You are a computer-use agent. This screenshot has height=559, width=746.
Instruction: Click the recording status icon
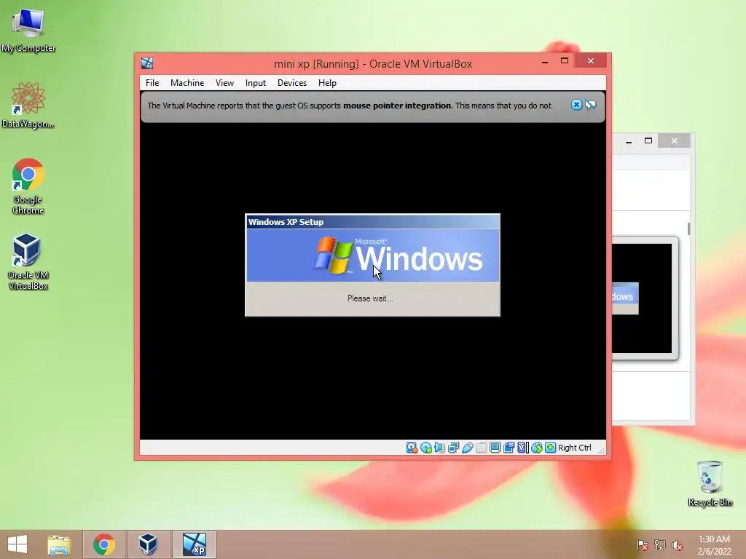(509, 448)
